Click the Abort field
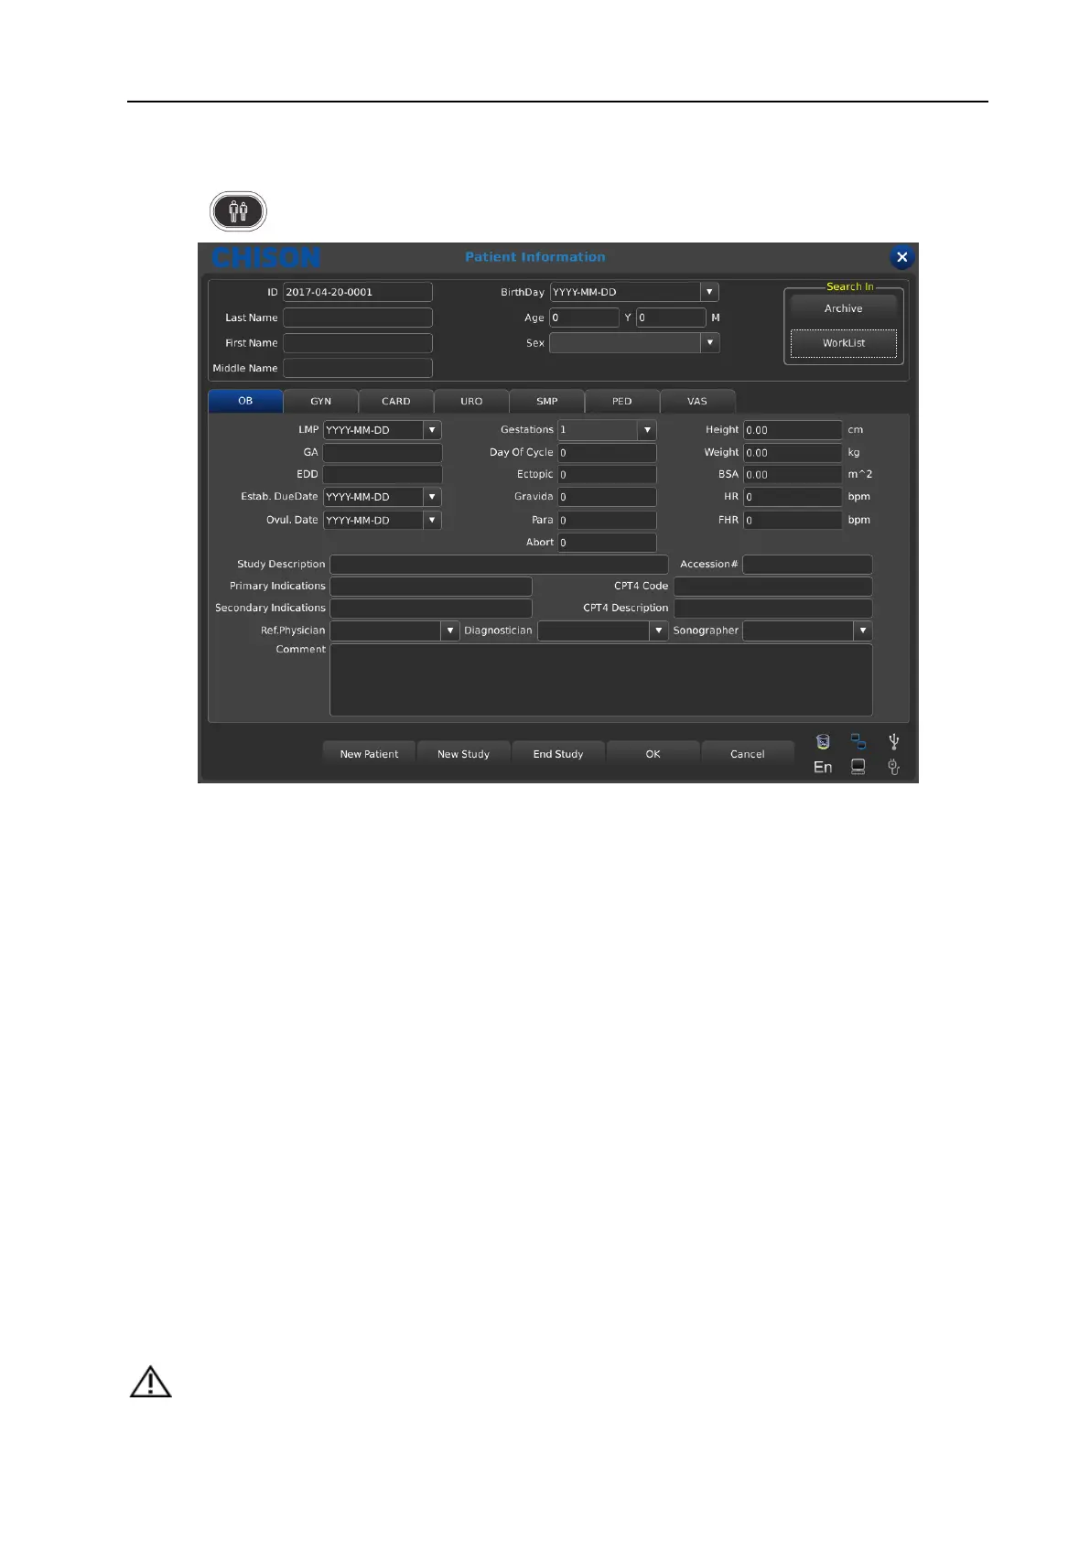Viewport: 1090px width, 1541px height. 607,543
